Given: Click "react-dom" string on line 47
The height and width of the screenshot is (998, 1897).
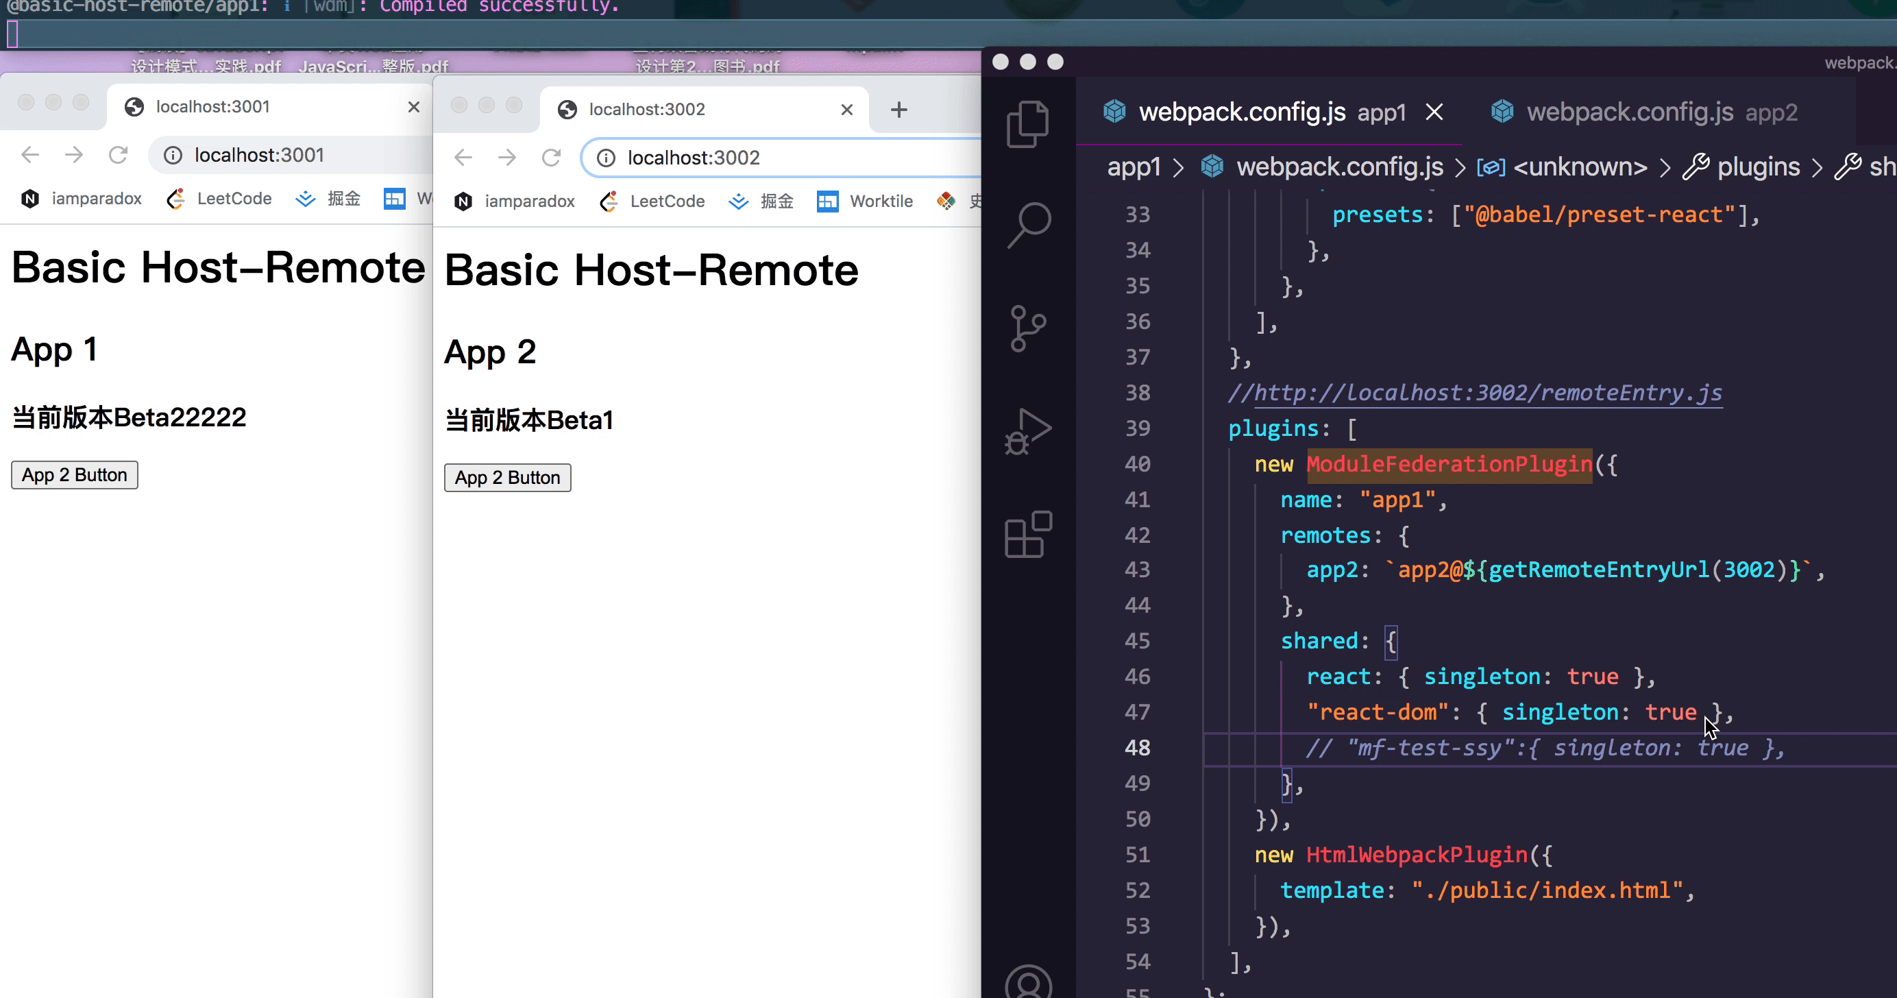Looking at the screenshot, I should [1378, 712].
